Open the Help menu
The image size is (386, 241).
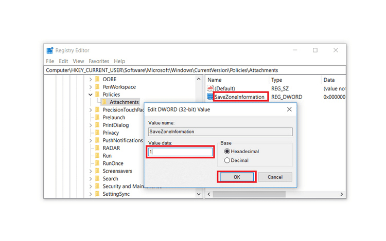(119, 61)
